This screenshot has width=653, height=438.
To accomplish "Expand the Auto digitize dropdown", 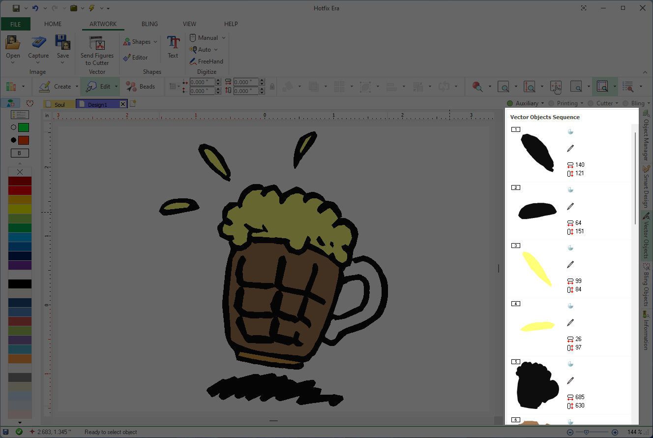I will click(x=216, y=50).
